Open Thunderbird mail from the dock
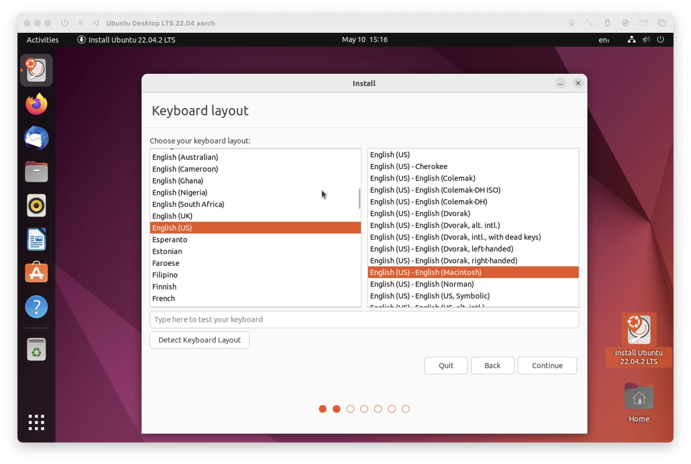The width and height of the screenshot is (691, 464). (36, 138)
